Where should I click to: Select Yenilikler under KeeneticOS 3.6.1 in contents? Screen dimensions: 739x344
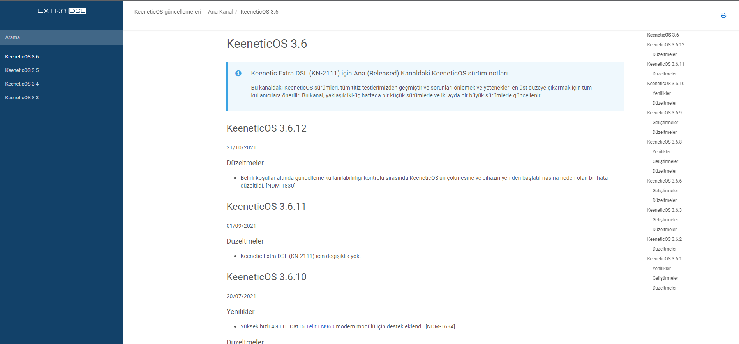point(661,269)
